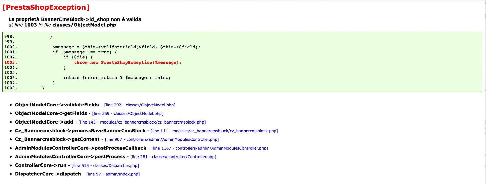Open the line 292 classes/ObjectModel.php link
This screenshot has height=184, width=486.
click(140, 105)
